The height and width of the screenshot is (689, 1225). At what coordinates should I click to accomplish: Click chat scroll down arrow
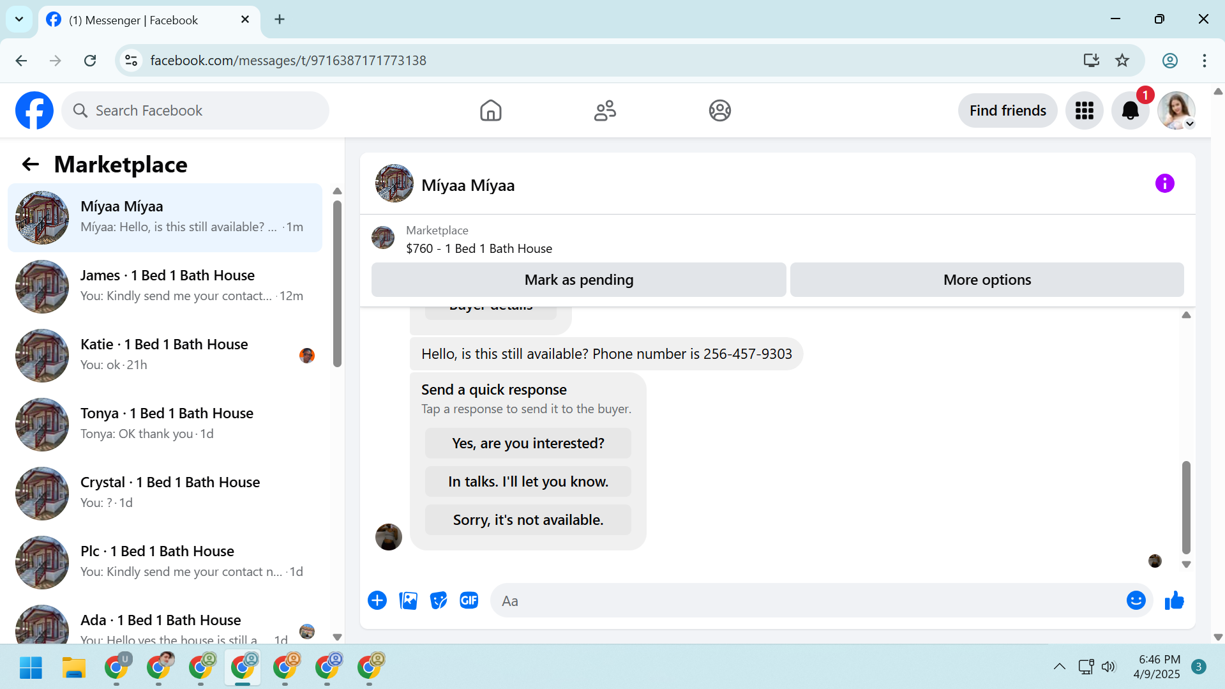click(x=1186, y=564)
